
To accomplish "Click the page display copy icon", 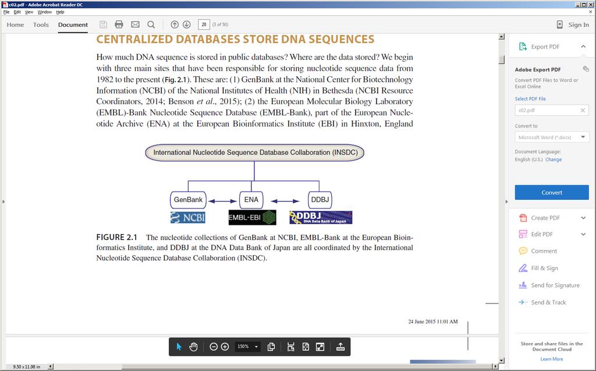I will (271, 347).
